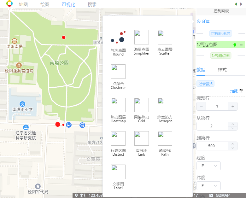Screen dimensions: 246x198
Task: Click the 南塔街小学 school icon on map
Action: coord(22,104)
